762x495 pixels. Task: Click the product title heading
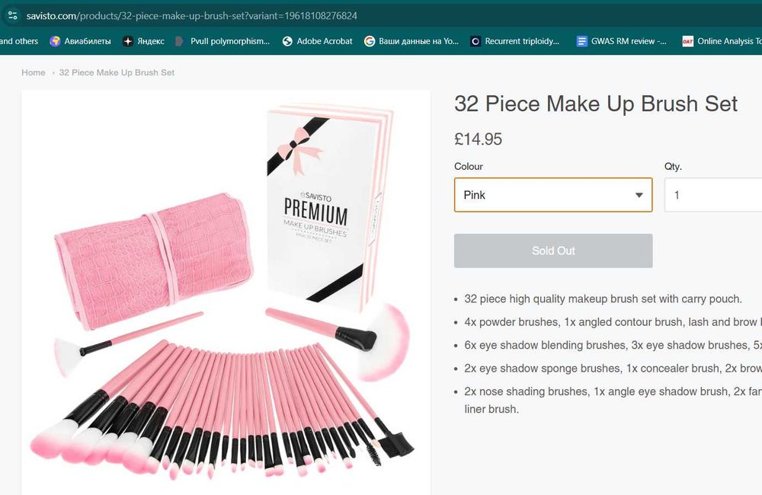[596, 104]
